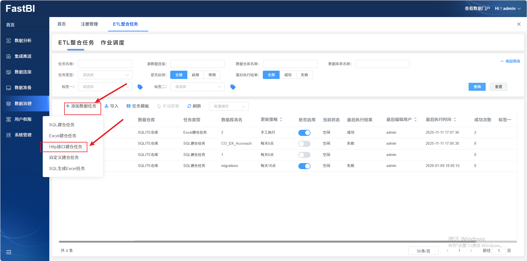Open 任务模板 from the toolbar
Viewport: 527px width, 261px height.
pos(137,106)
